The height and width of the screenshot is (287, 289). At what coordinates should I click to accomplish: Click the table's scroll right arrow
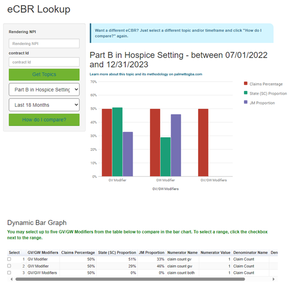[274, 279]
